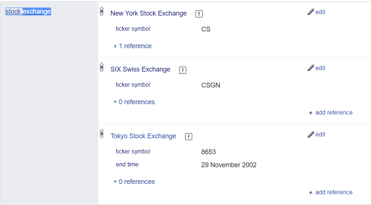The image size is (371, 205).
Task: Click the rank selector beside SIX Swiss Exchange
Action: pyautogui.click(x=102, y=67)
